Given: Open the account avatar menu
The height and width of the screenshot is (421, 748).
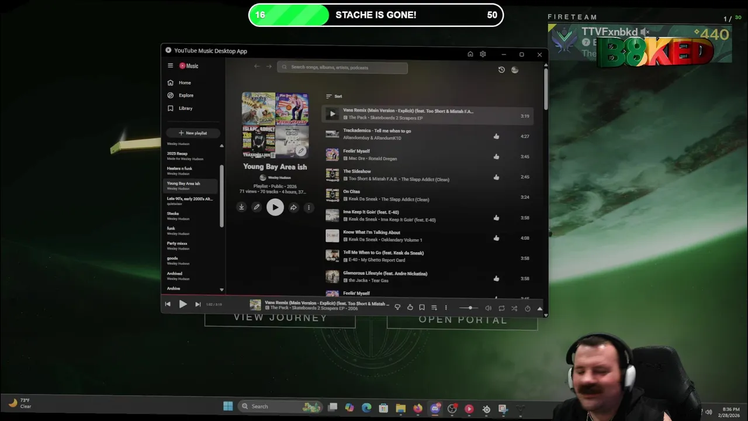Looking at the screenshot, I should point(515,70).
